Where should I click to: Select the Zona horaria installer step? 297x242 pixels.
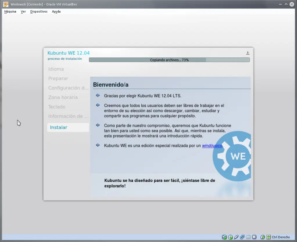[x=63, y=97]
